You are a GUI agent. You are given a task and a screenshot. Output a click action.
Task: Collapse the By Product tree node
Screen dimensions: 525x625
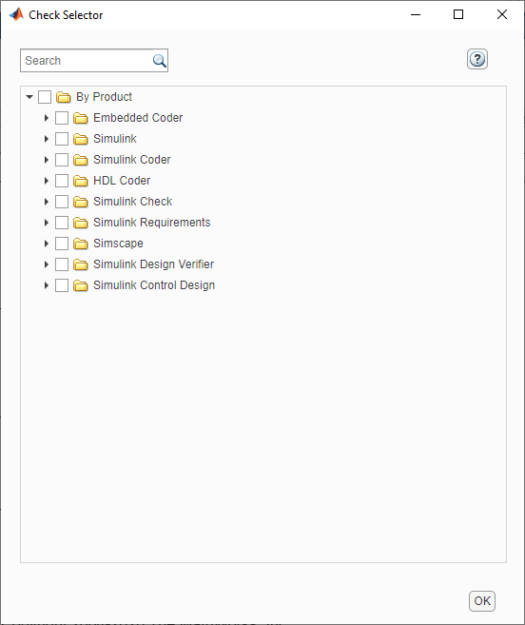click(x=29, y=97)
